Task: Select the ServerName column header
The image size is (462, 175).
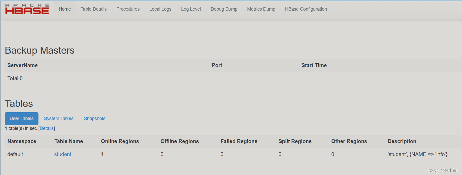Action: [x=22, y=65]
